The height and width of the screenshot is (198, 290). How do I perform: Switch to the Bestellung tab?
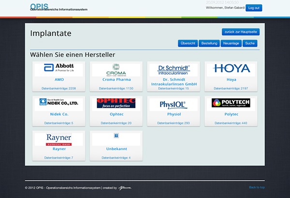pyautogui.click(x=209, y=43)
